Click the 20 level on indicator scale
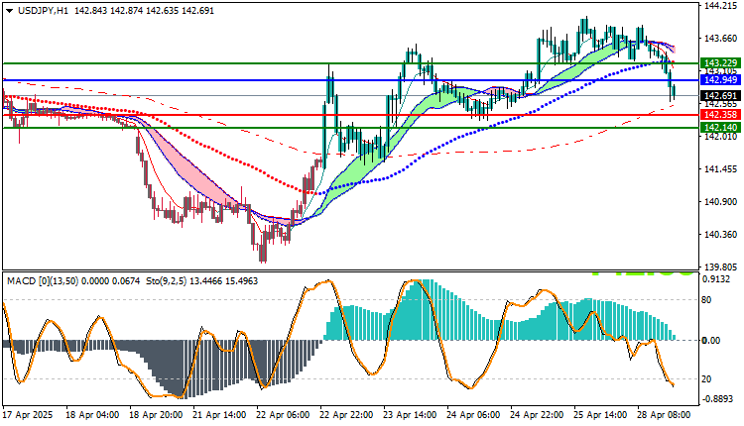 706,379
